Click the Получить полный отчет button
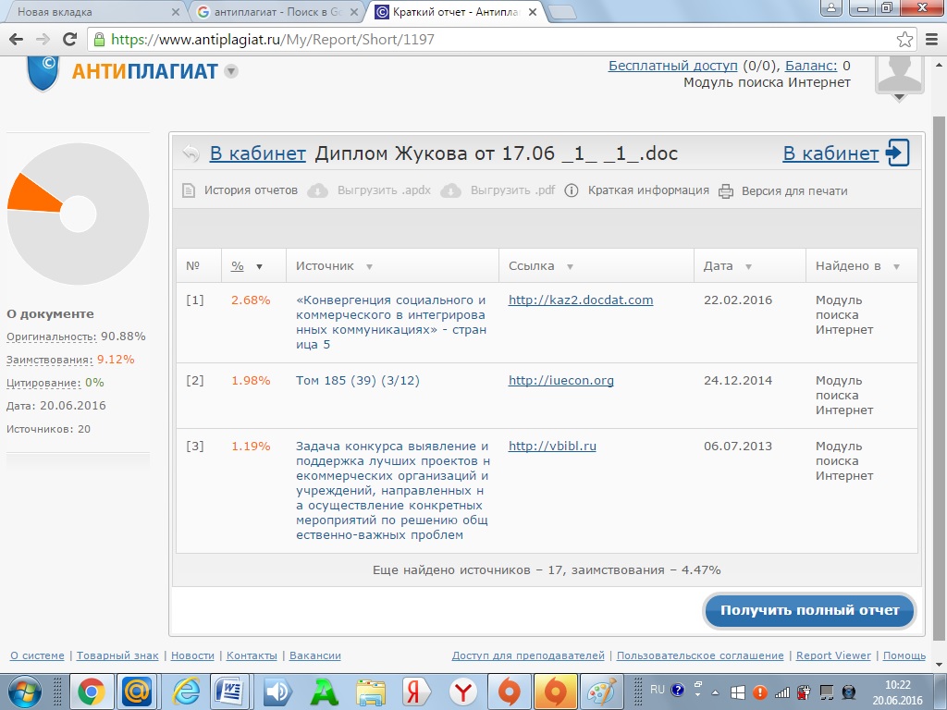This screenshot has width=947, height=710. click(x=809, y=610)
